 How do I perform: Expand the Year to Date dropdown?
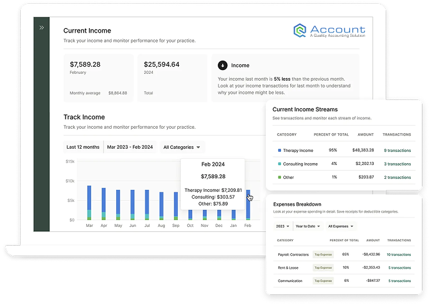tap(310, 226)
